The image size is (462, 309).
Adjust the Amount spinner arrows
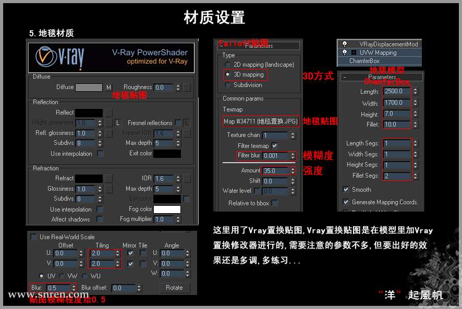(293, 171)
